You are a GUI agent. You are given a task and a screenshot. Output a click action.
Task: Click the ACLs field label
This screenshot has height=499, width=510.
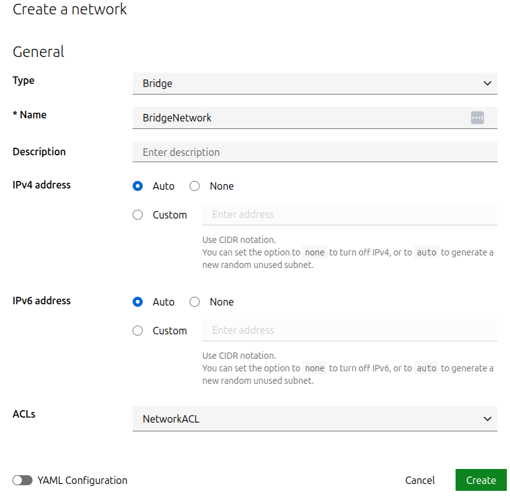[x=24, y=414]
